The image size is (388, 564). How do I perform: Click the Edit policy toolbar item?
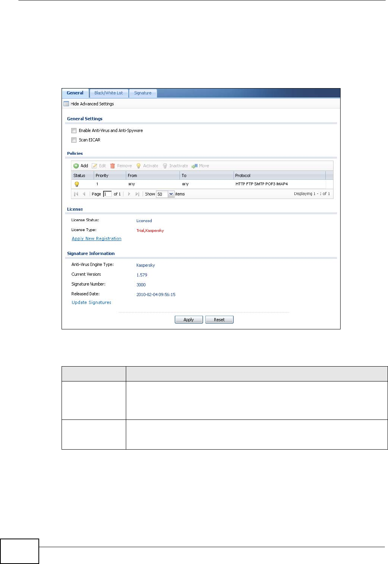tap(99, 166)
